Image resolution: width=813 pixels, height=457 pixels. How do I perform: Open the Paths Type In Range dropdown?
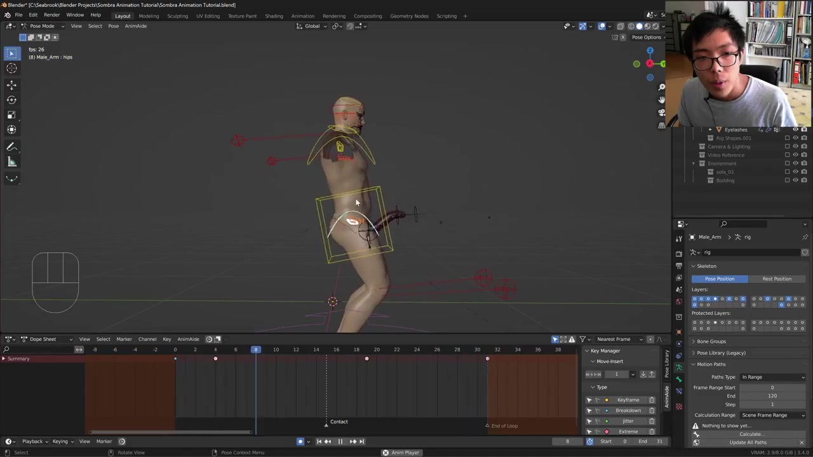772,377
